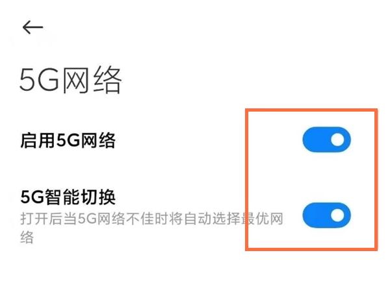Turn off the 5G智能切换 switch

pos(326,215)
